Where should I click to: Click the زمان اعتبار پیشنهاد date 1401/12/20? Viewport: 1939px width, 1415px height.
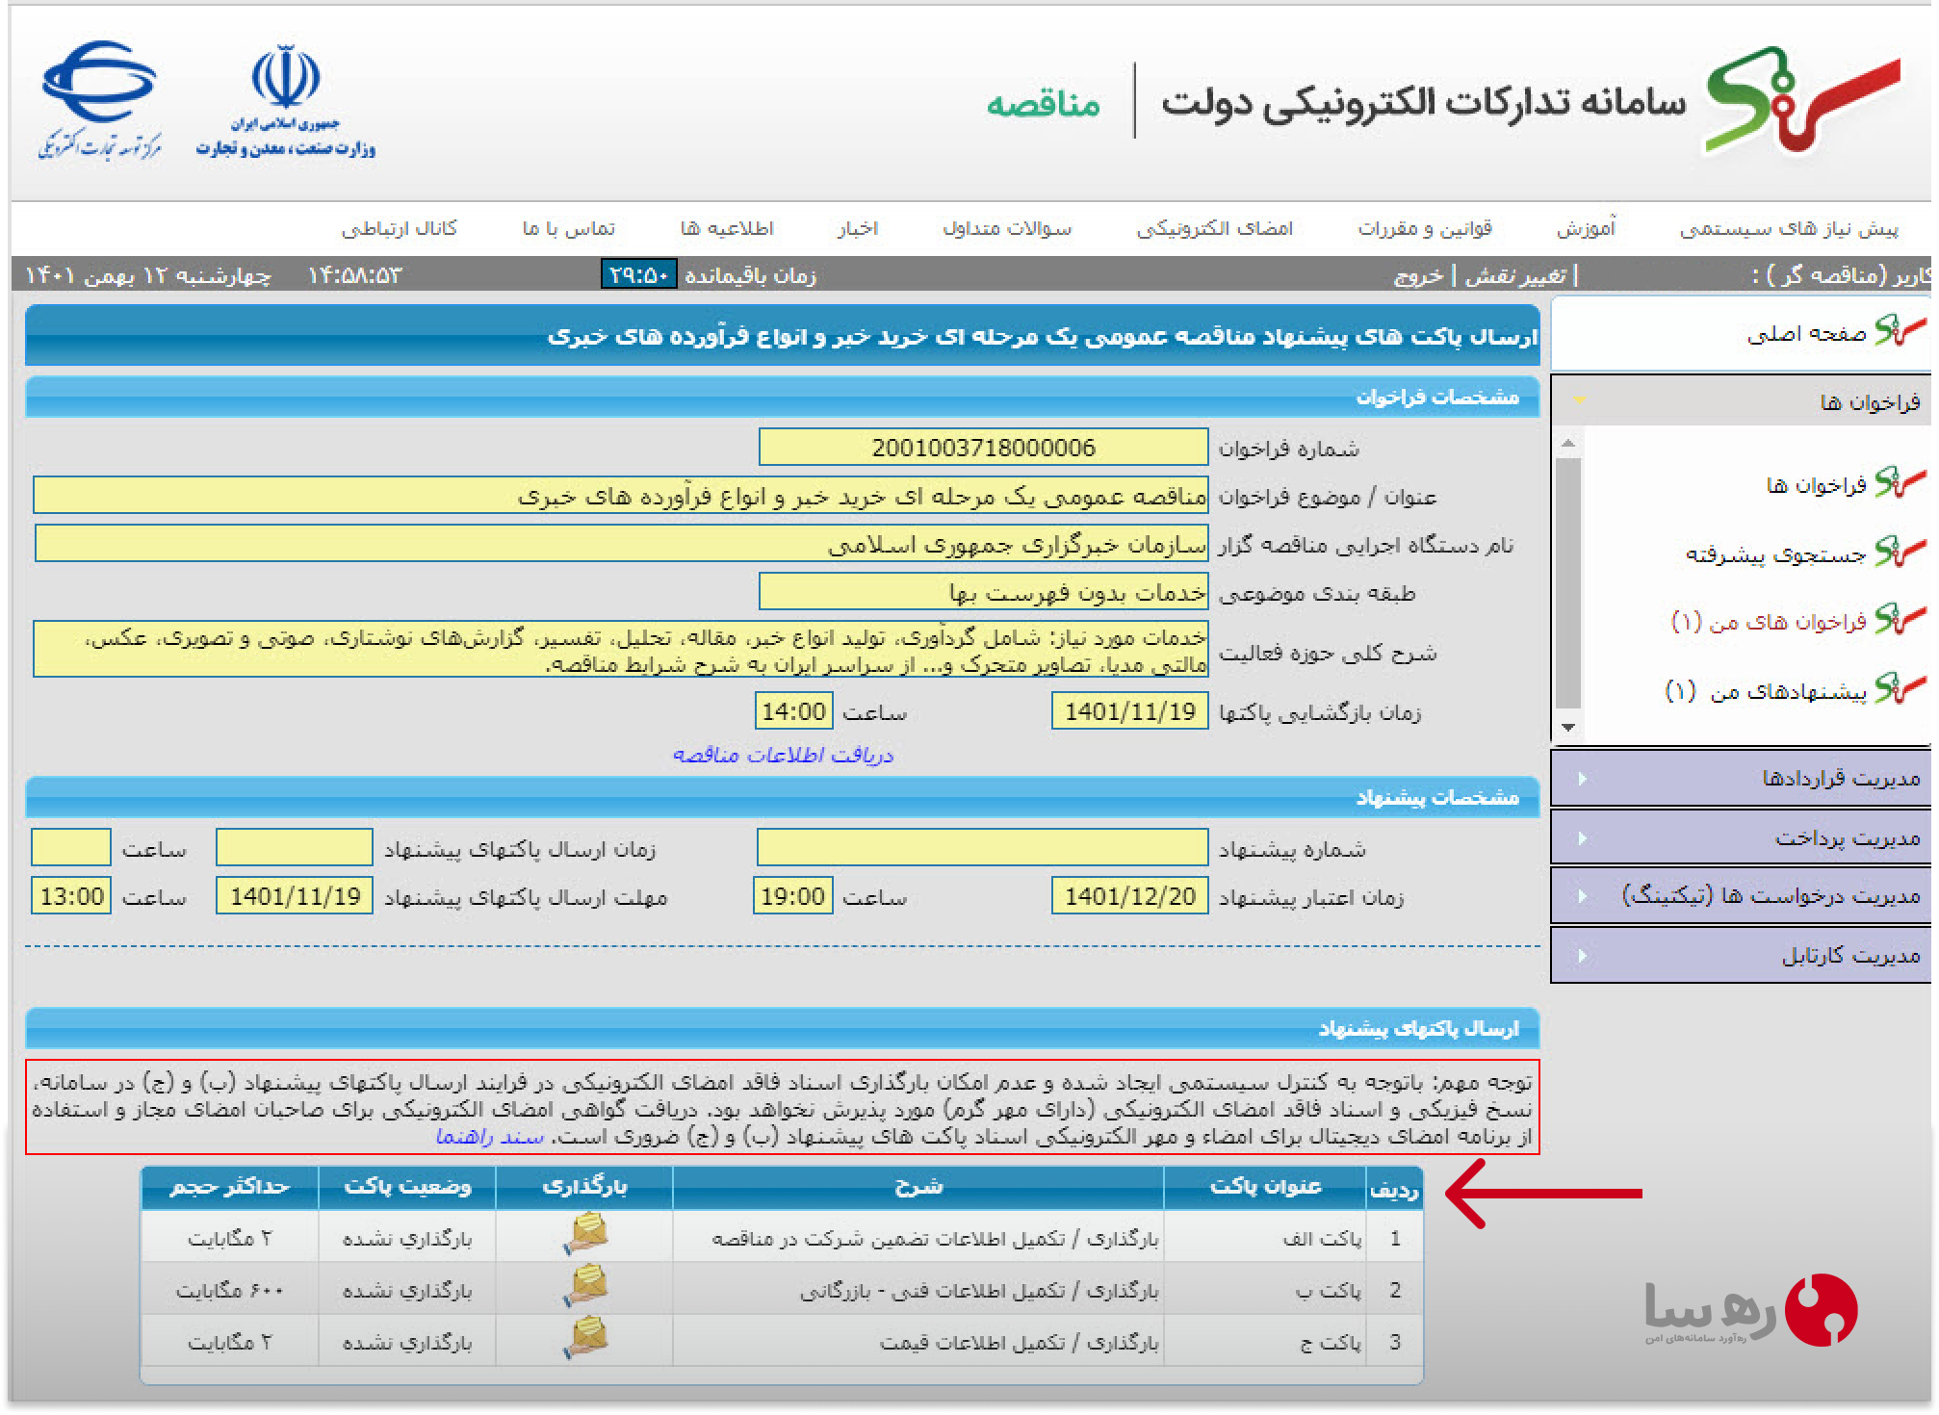tap(1129, 896)
